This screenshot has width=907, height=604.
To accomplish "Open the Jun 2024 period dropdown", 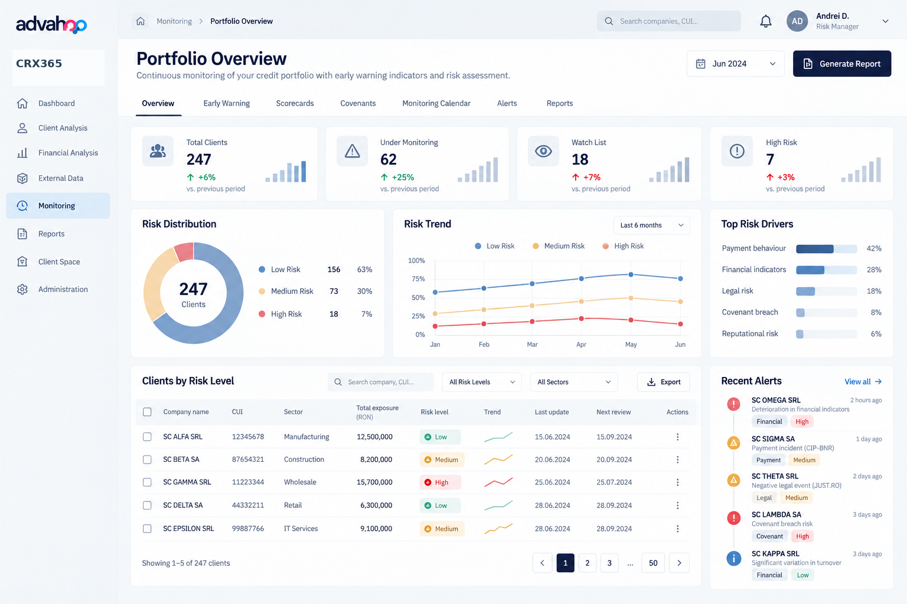I will 735,64.
